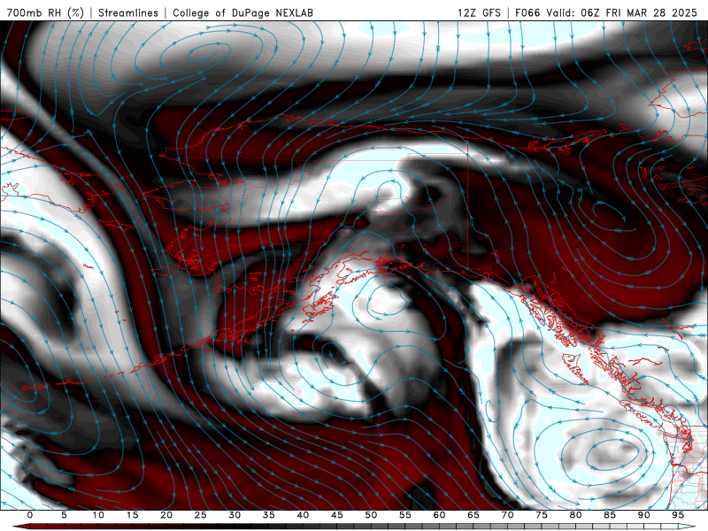708x531 pixels.
Task: Click the "80" colorbar scale label
Action: point(575,515)
